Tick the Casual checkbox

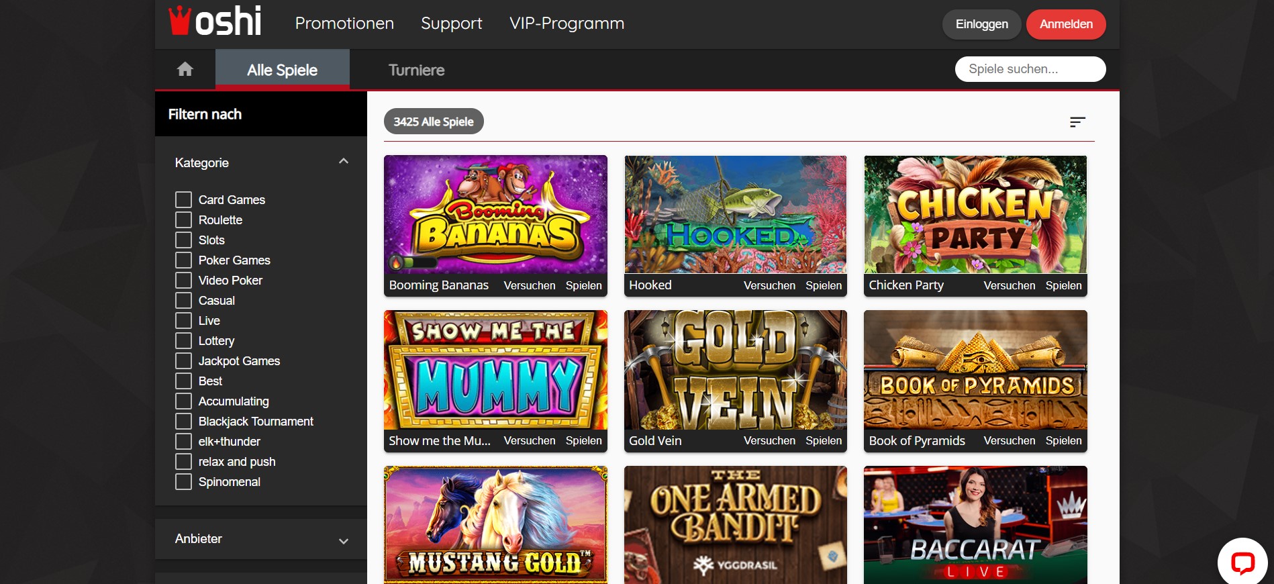pyautogui.click(x=183, y=301)
